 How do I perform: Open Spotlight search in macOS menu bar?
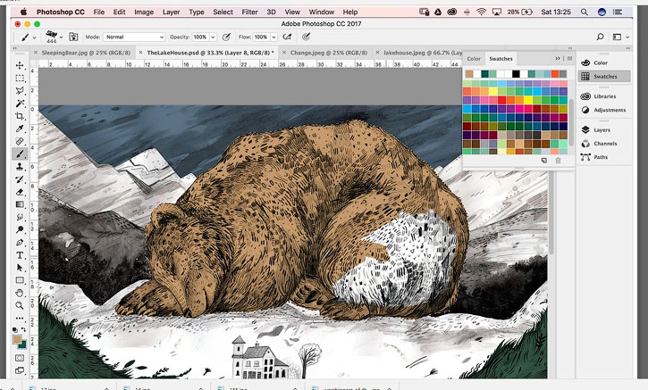click(x=584, y=12)
